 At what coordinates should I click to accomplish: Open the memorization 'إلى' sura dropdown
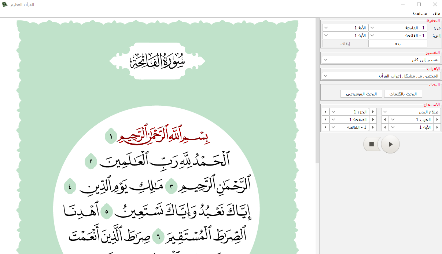[x=398, y=36]
